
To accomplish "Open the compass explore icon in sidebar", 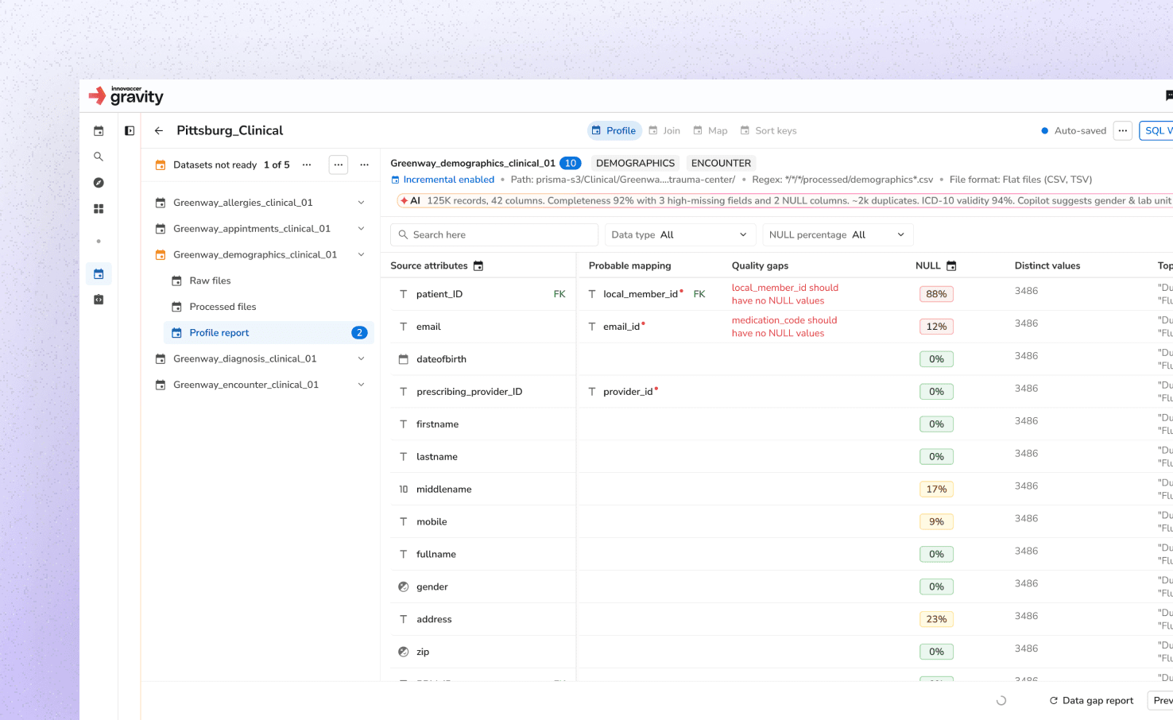I will (x=99, y=183).
